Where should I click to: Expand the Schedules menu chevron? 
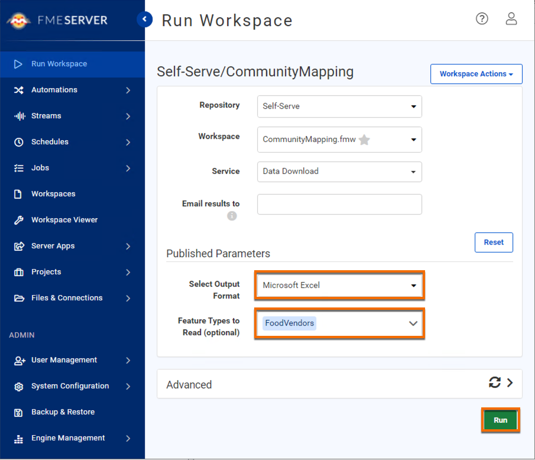128,142
